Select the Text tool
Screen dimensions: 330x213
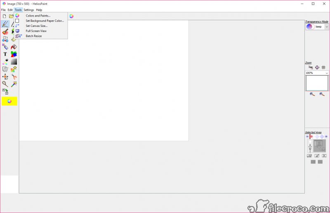(5, 54)
